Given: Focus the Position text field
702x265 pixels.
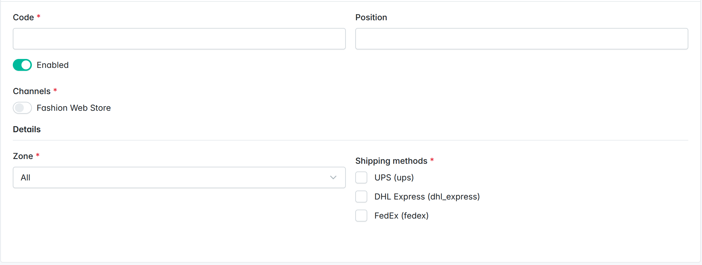Looking at the screenshot, I should [x=522, y=39].
